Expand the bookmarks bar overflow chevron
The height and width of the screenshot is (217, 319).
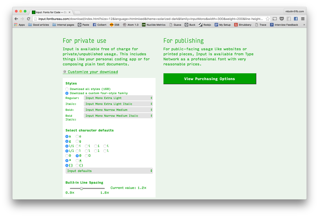click(304, 25)
